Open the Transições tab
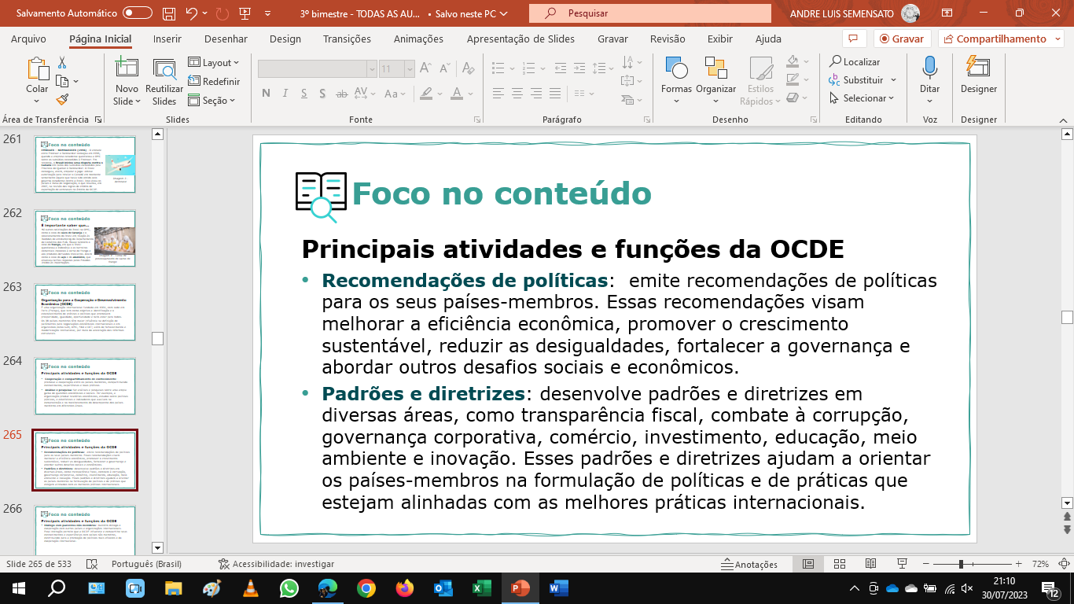1074x604 pixels. (x=347, y=39)
